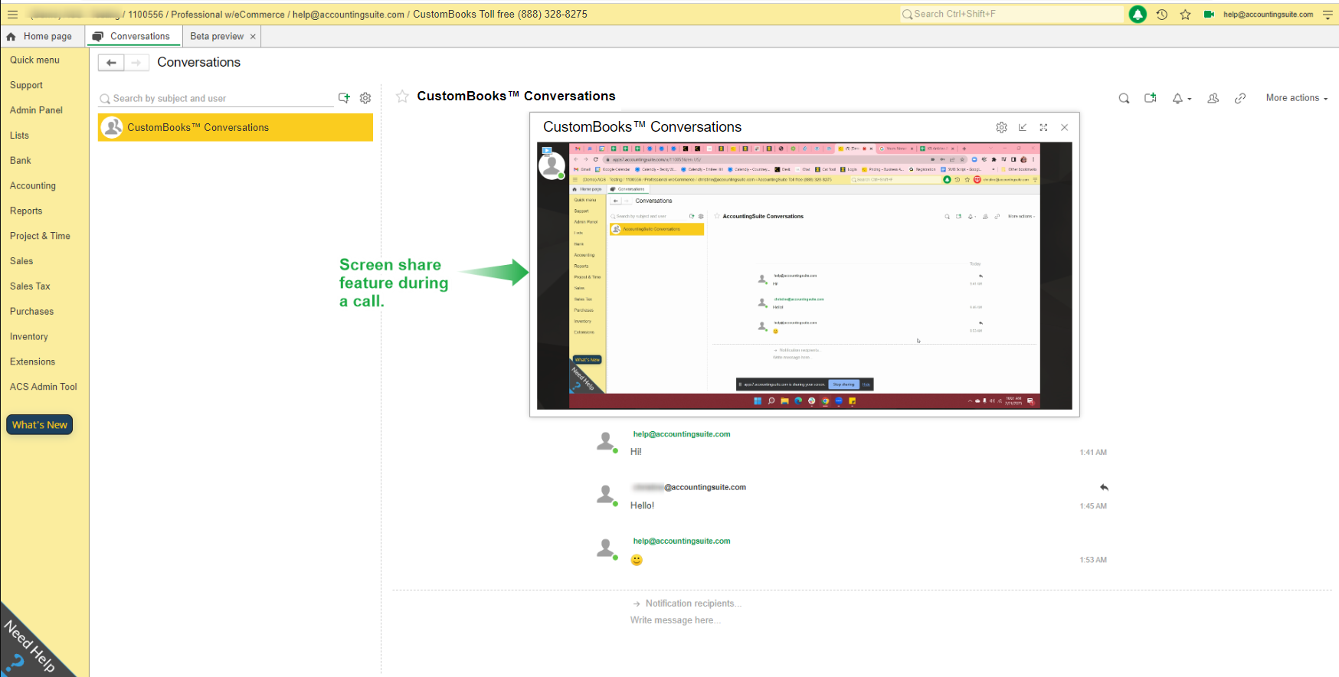Click the Notification recipients field
Viewport: 1339px width, 677px height.
click(x=693, y=603)
